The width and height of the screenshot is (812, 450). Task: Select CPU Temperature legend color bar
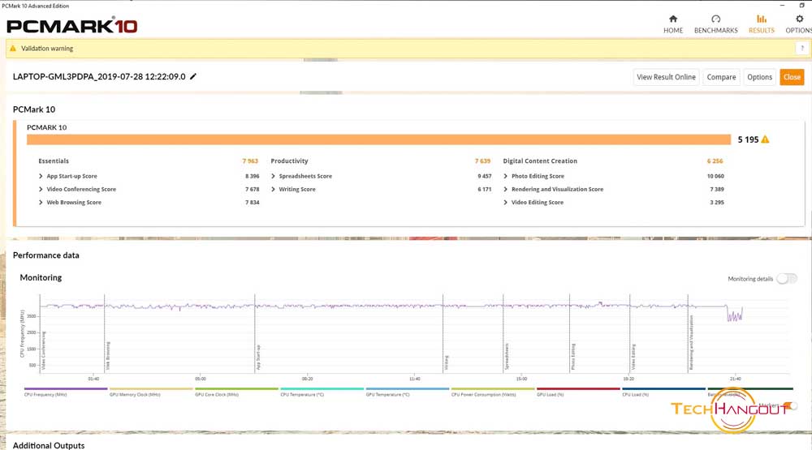(x=322, y=388)
